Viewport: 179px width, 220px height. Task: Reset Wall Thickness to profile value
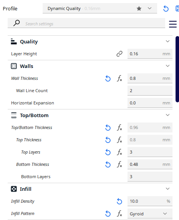(x=108, y=78)
